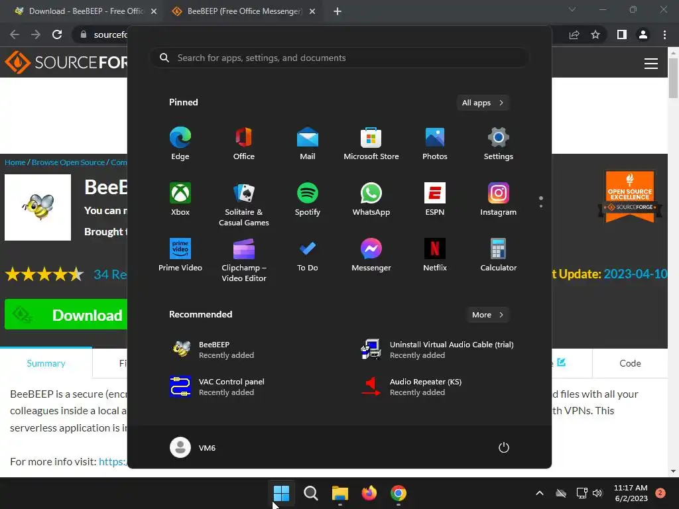Screen dimensions: 679x509
Task: Open Settings from pinned apps
Action: (x=499, y=144)
